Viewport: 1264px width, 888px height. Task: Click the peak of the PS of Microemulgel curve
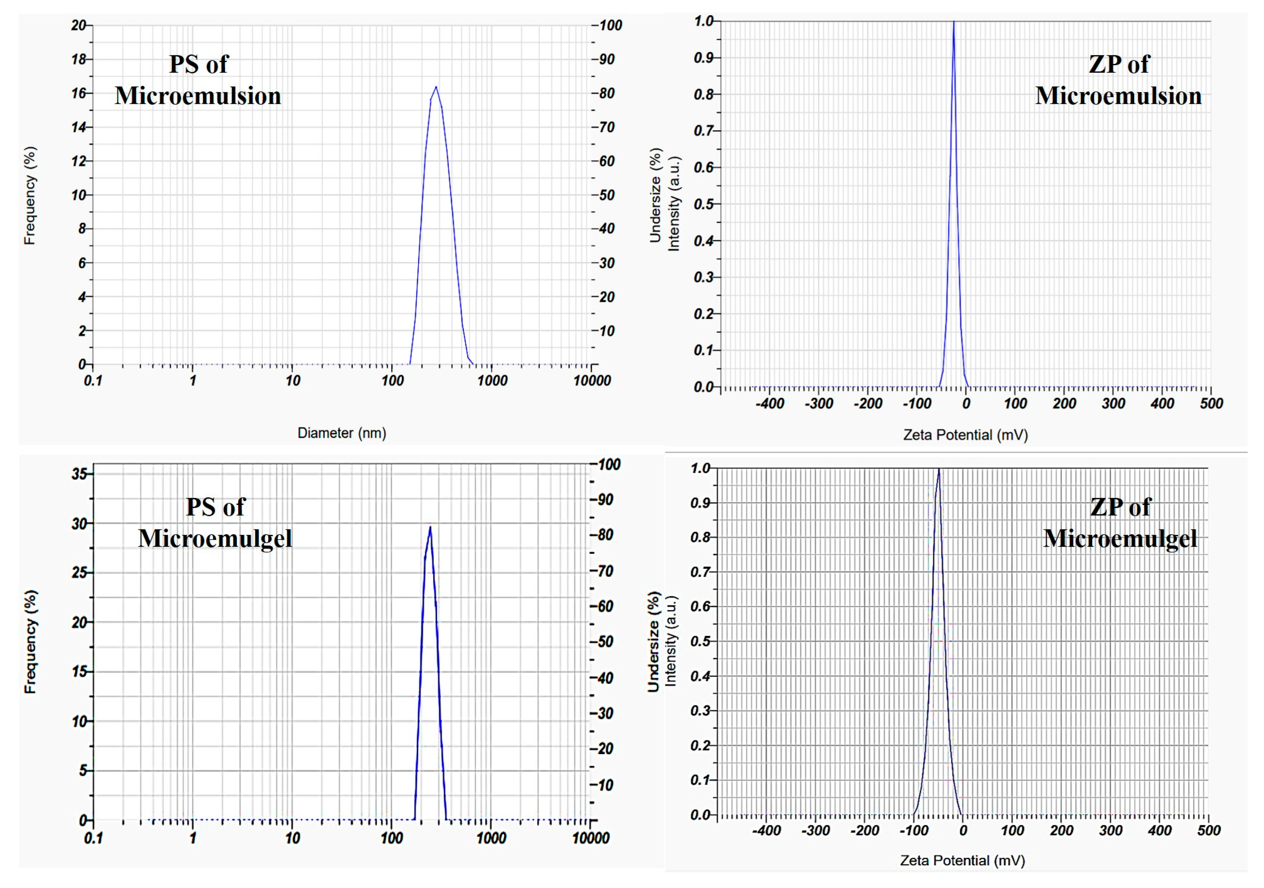[430, 527]
